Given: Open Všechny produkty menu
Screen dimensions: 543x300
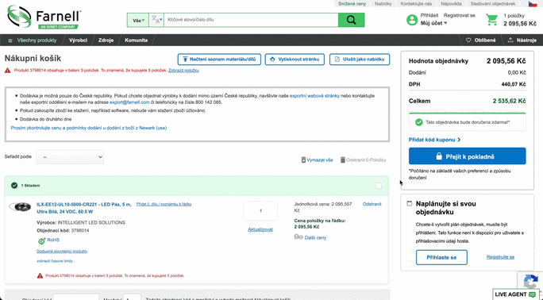Looking at the screenshot, I should [37, 40].
